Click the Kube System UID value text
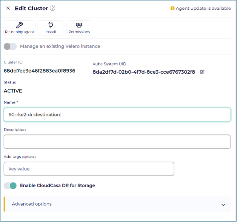 pos(144,72)
